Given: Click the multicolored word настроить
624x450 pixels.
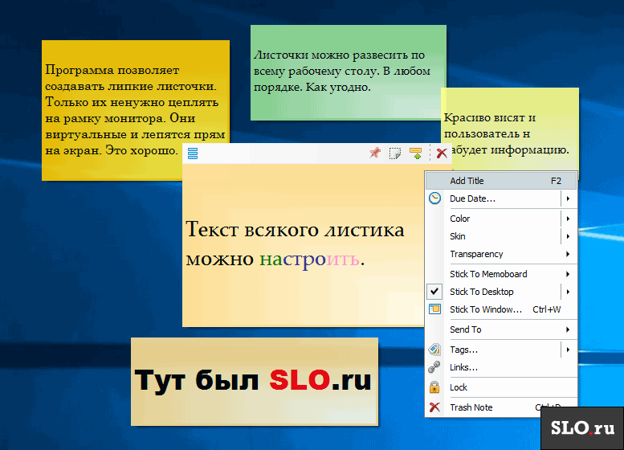Looking at the screenshot, I should [x=312, y=260].
